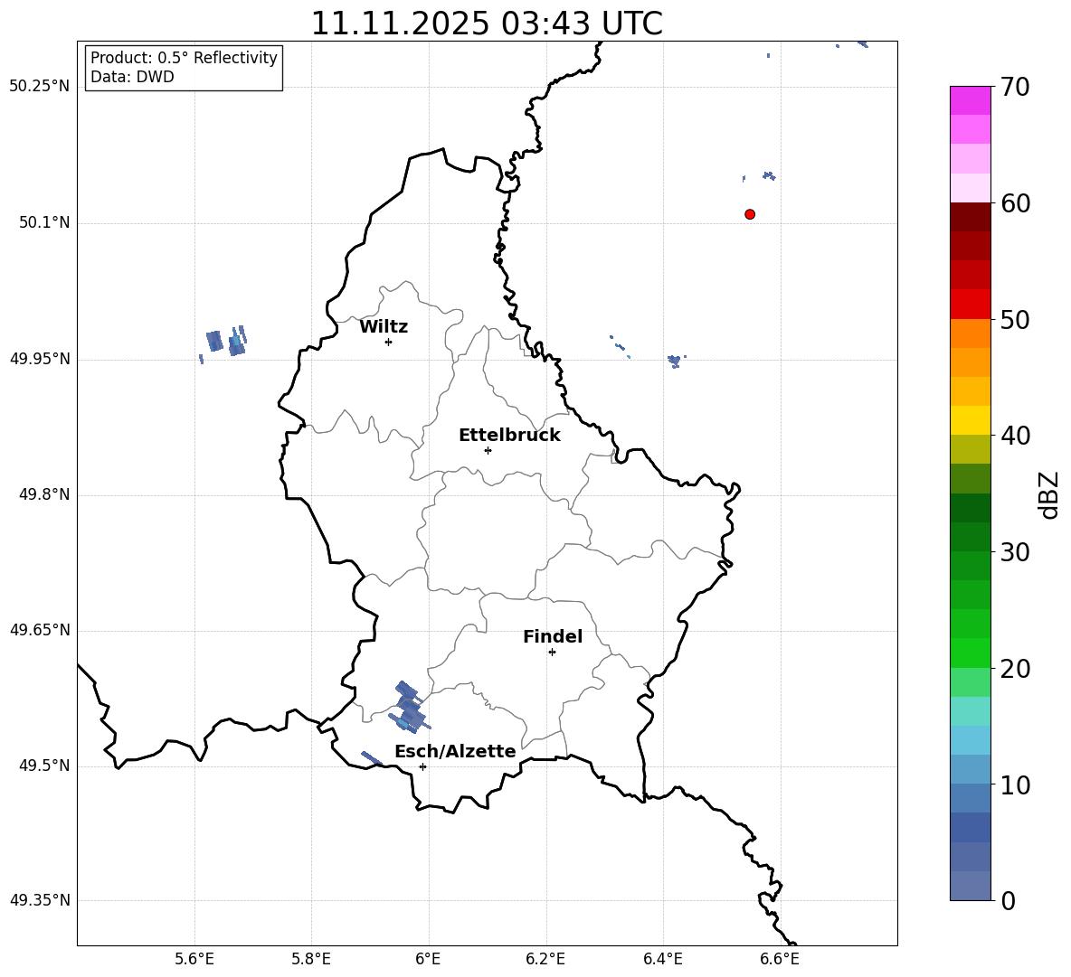Click the red radar site marker
Screen dimensions: 1071x977
[750, 214]
